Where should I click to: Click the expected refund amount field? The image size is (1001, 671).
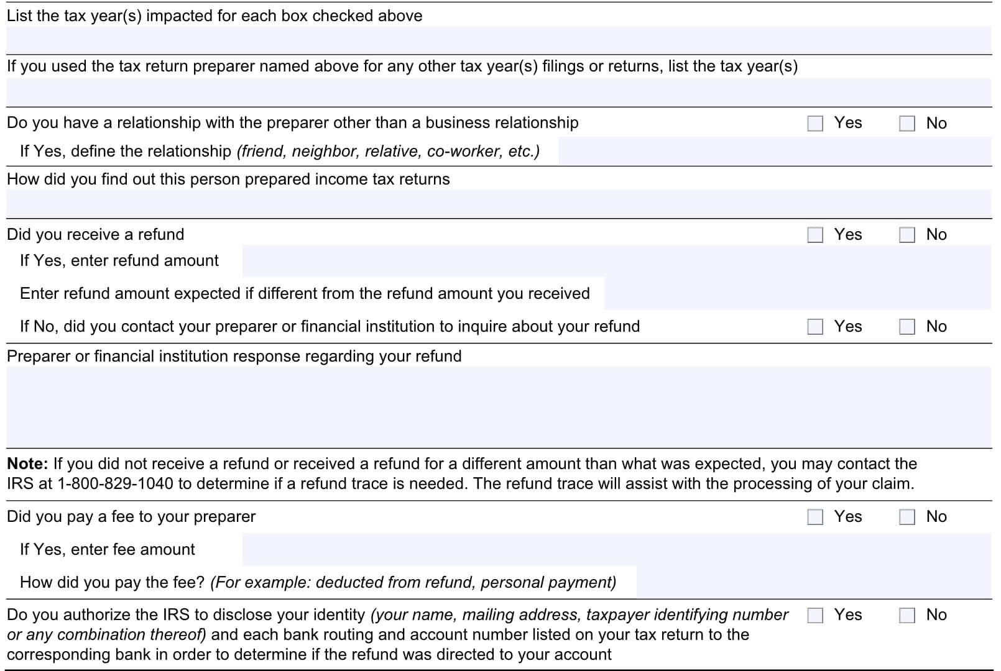click(x=797, y=294)
